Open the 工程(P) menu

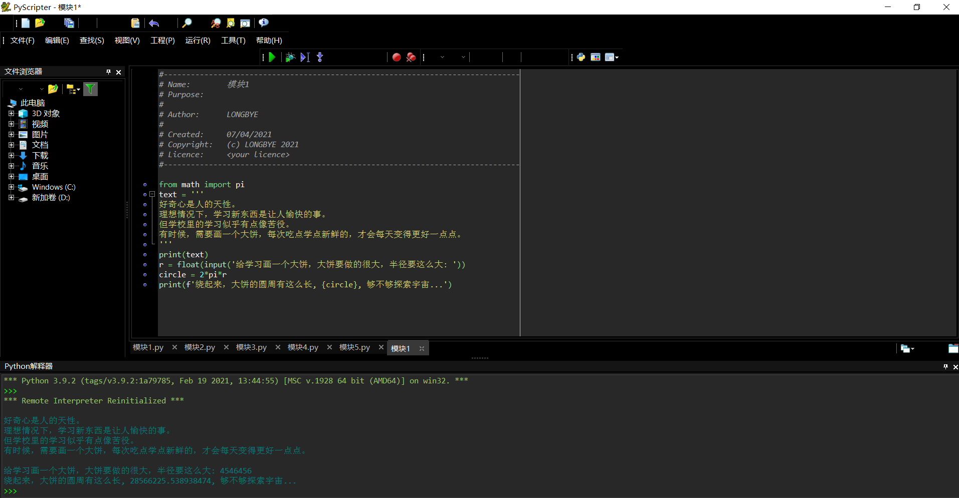(x=163, y=41)
